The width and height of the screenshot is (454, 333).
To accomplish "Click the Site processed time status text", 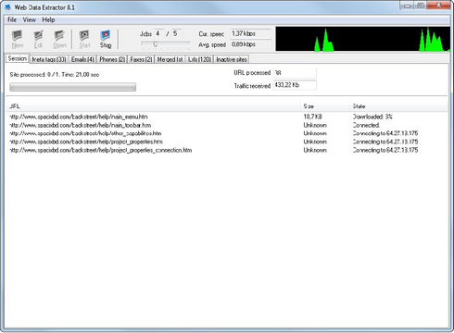I will [x=55, y=75].
